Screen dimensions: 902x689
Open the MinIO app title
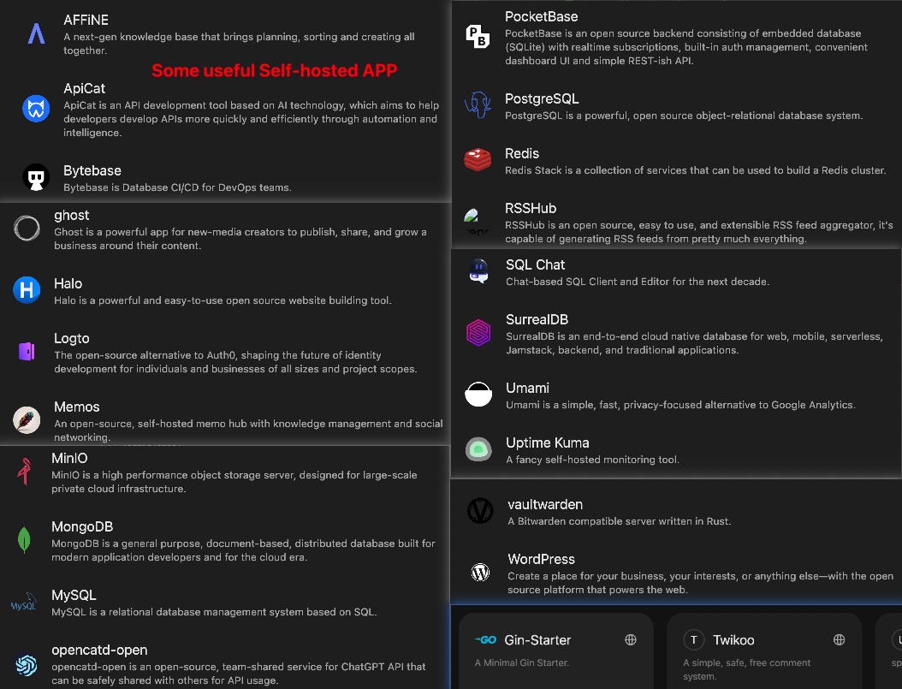tap(69, 458)
